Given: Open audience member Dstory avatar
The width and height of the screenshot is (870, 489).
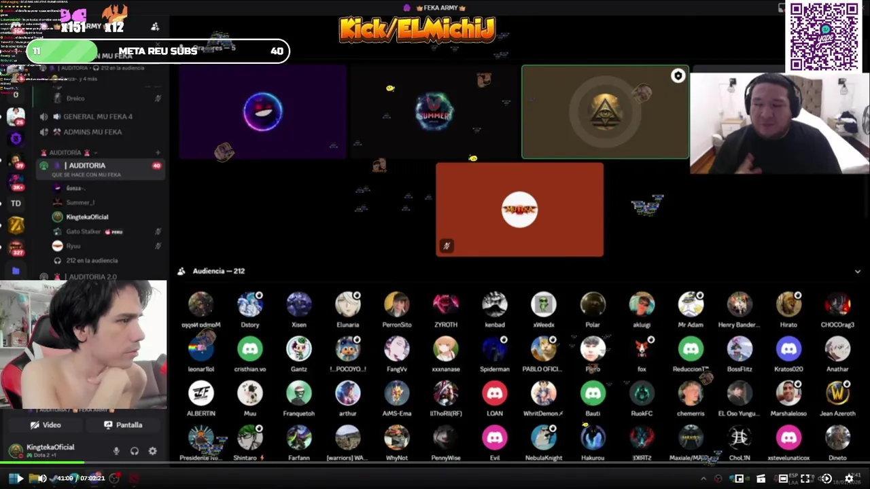Looking at the screenshot, I should 249,305.
